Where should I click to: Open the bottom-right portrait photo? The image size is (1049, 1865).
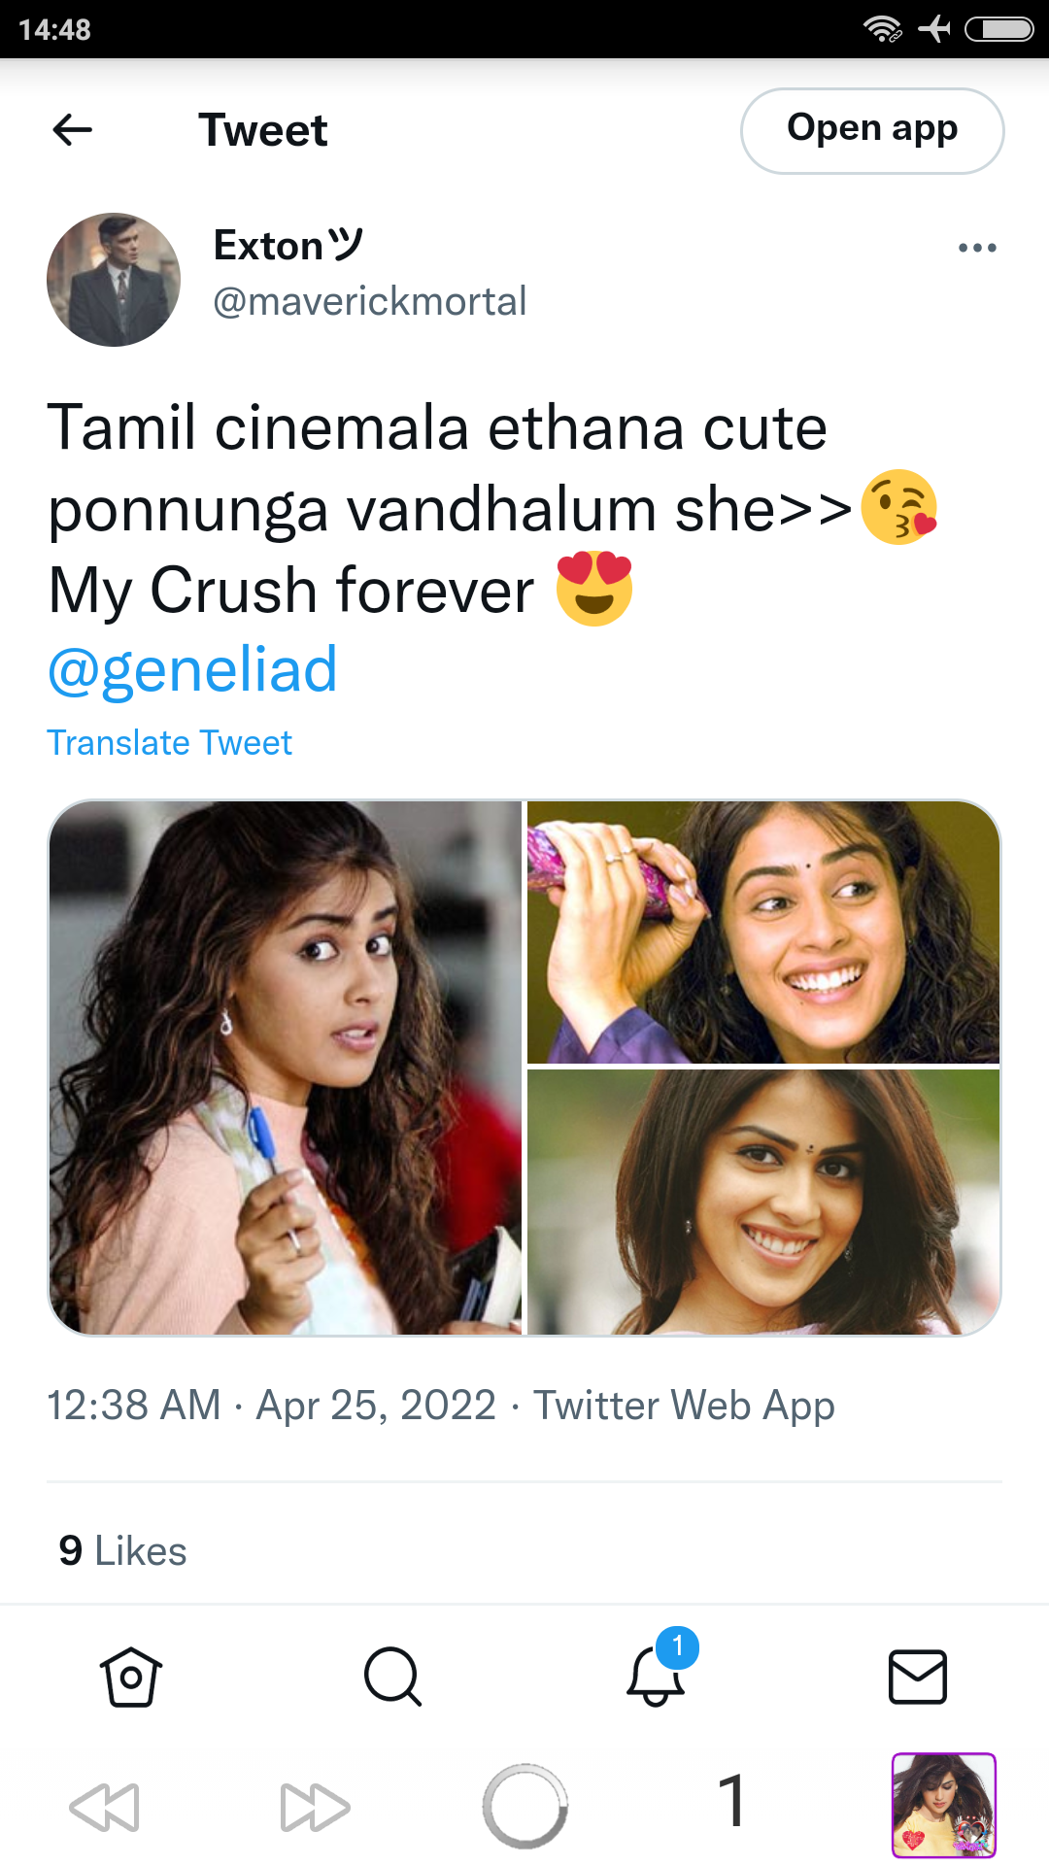pos(763,1203)
